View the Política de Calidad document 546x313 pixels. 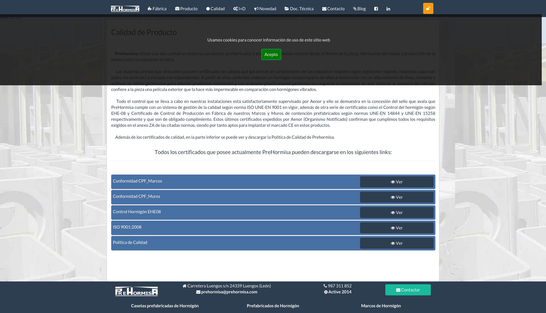(396, 243)
